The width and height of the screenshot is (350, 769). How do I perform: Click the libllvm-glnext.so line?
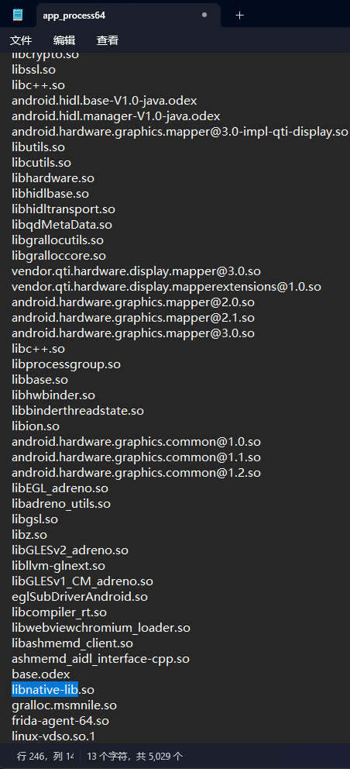point(58,566)
